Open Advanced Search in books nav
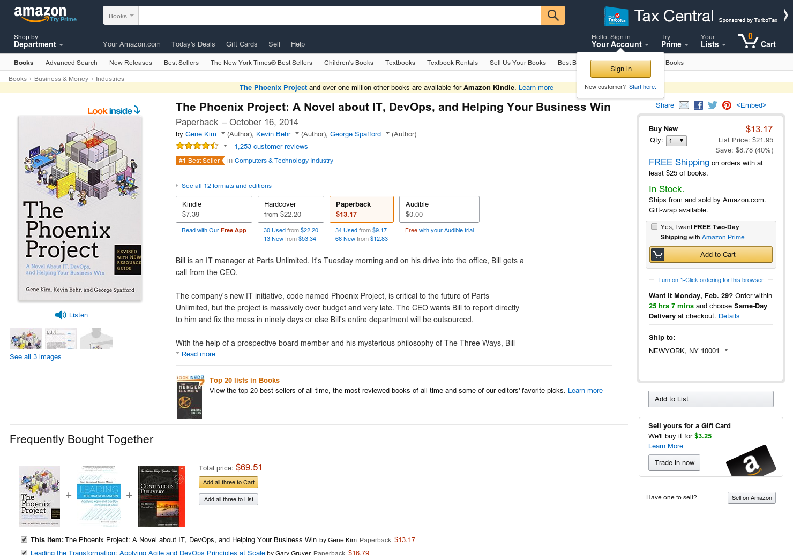 click(71, 63)
